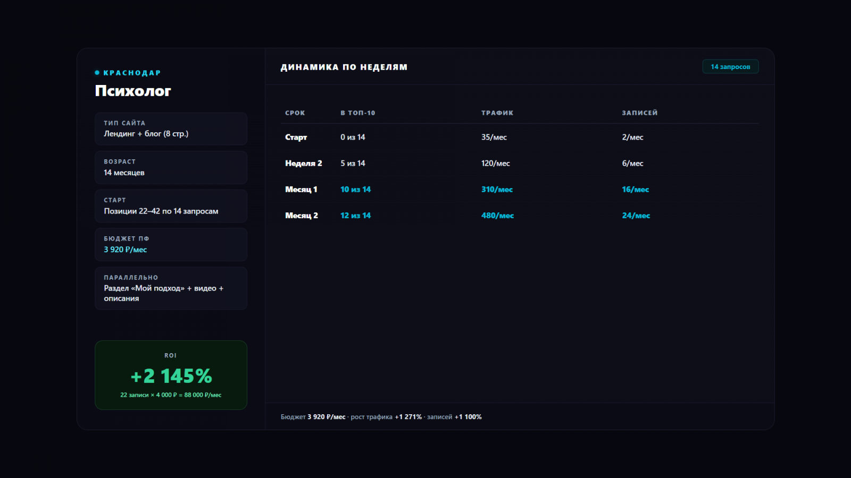Click the '14 запросов' badge
Screen dimensions: 851x478
tap(730, 67)
